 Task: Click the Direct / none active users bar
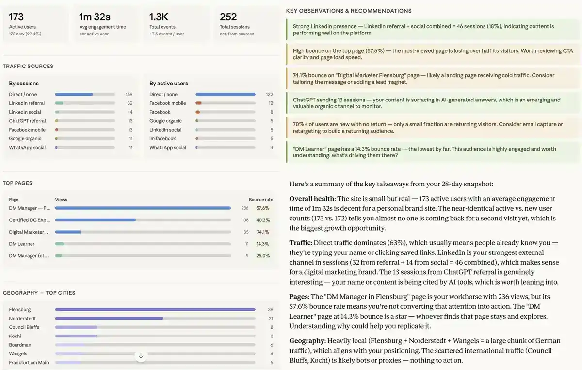tap(226, 95)
